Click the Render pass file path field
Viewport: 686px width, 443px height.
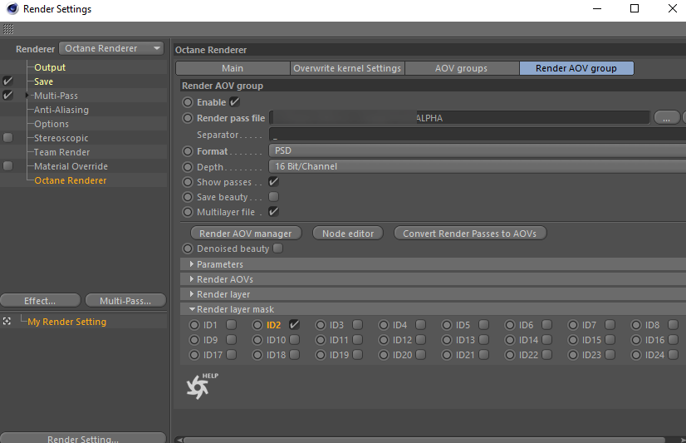(459, 118)
